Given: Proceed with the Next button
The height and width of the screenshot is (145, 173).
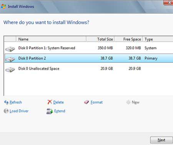Looking at the screenshot, I should point(161,140).
